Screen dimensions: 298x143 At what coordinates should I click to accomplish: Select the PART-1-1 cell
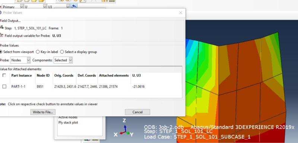[18, 87]
